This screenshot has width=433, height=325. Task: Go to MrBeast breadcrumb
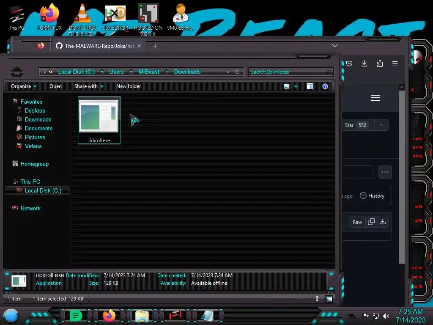tap(149, 72)
